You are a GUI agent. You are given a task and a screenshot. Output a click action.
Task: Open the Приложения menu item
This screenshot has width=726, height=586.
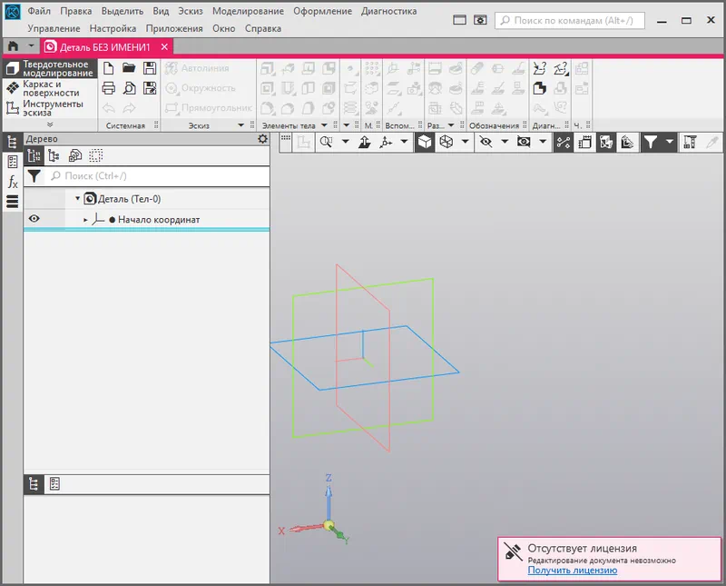[x=174, y=28]
